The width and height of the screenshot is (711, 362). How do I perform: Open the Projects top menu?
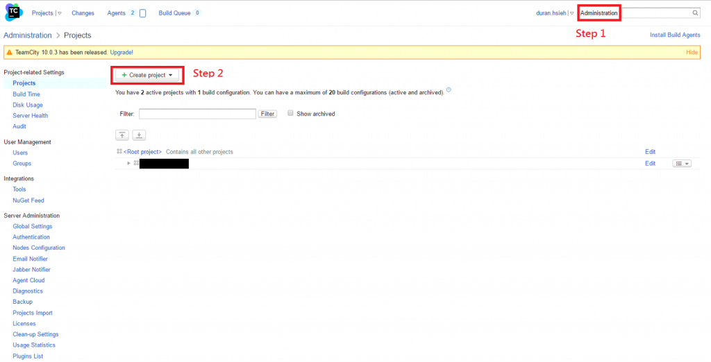pyautogui.click(x=42, y=13)
